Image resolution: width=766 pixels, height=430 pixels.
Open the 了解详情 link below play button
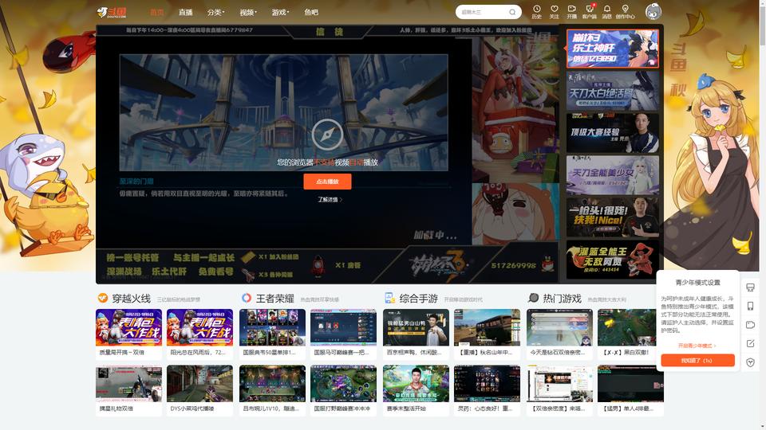coord(330,199)
